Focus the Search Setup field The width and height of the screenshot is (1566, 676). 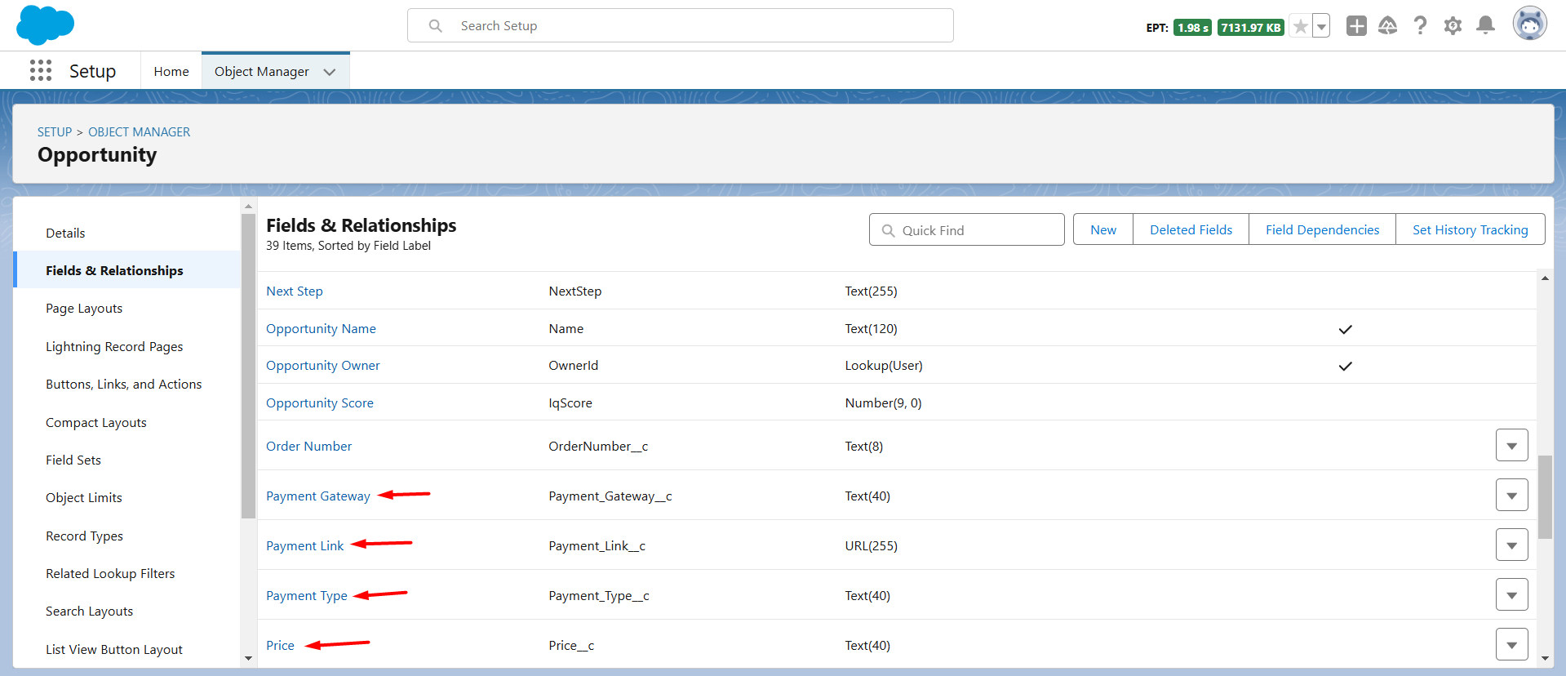click(681, 25)
